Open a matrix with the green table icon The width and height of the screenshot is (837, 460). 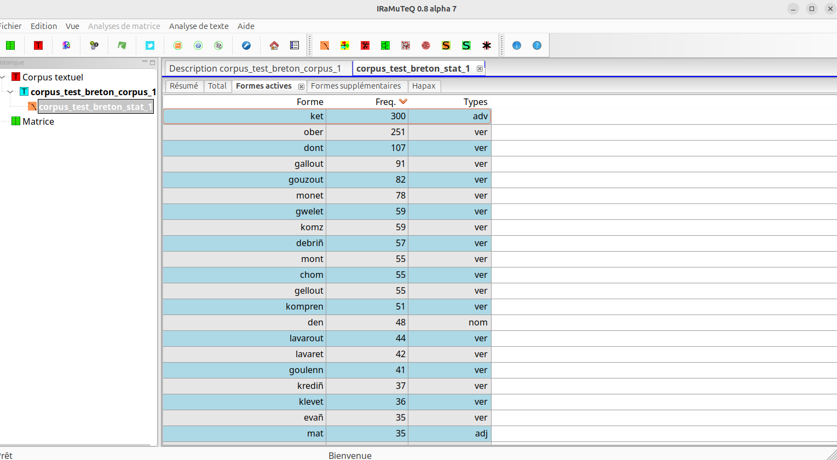pos(10,45)
